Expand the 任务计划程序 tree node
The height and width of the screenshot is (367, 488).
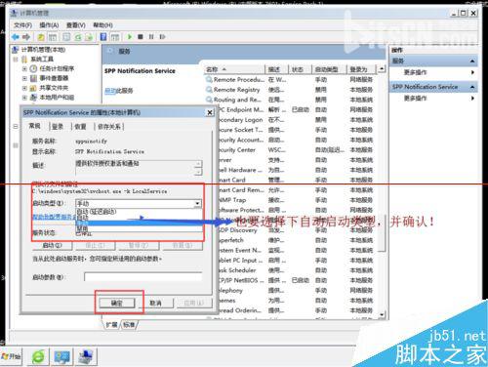[x=24, y=68]
